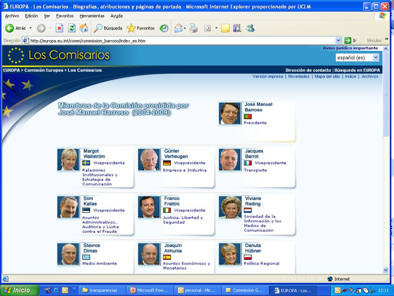This screenshot has height=296, width=394.
Task: Open the Inicio start button
Action: 20,290
